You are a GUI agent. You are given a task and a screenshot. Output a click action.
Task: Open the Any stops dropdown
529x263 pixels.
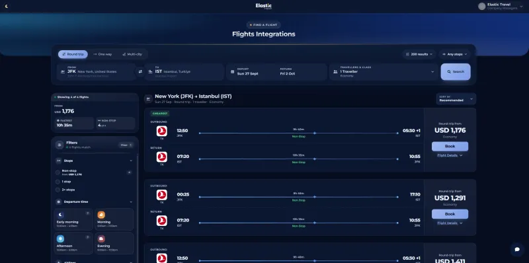coord(454,54)
